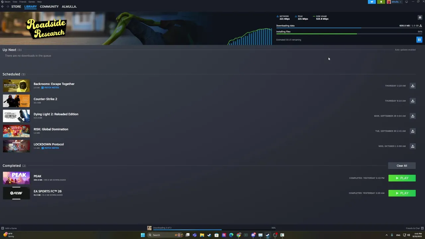Click the Installing files progress bar

tap(349, 34)
